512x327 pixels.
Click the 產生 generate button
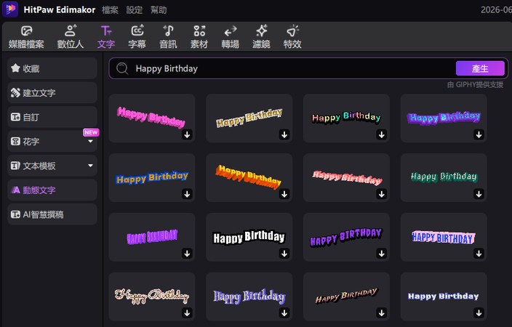pyautogui.click(x=480, y=68)
